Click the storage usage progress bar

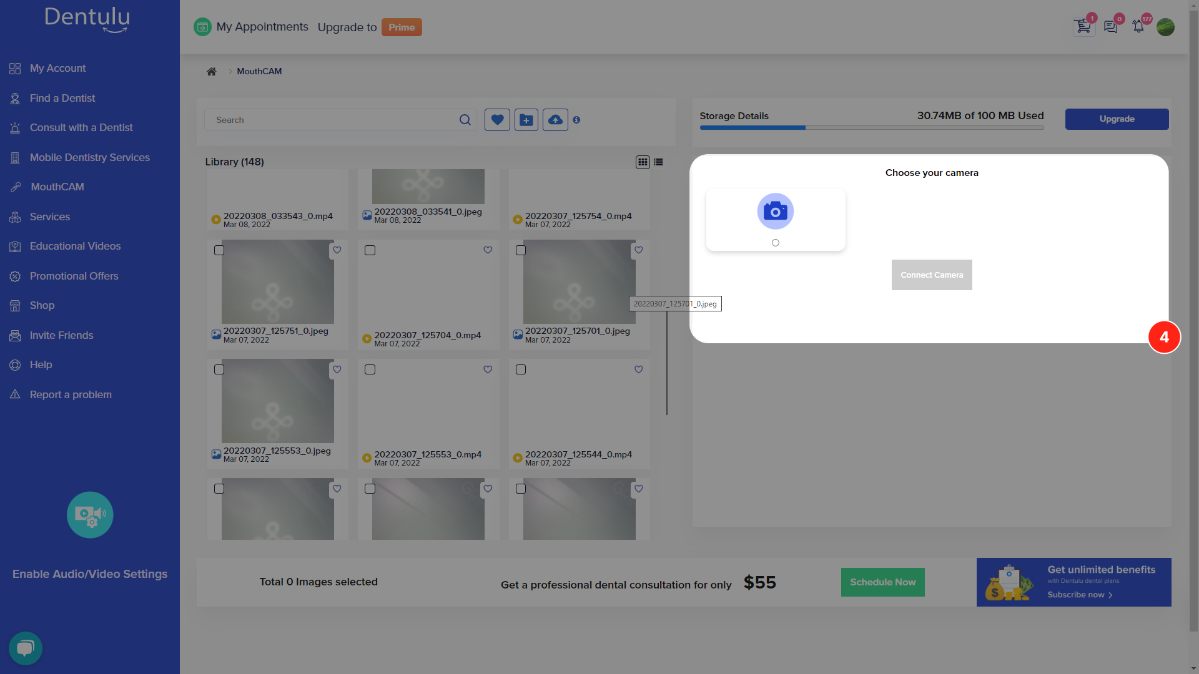point(872,127)
